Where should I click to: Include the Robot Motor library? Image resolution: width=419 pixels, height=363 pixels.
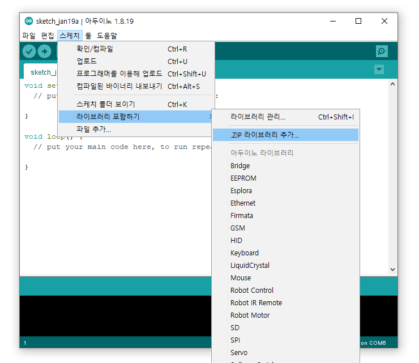pos(286,315)
